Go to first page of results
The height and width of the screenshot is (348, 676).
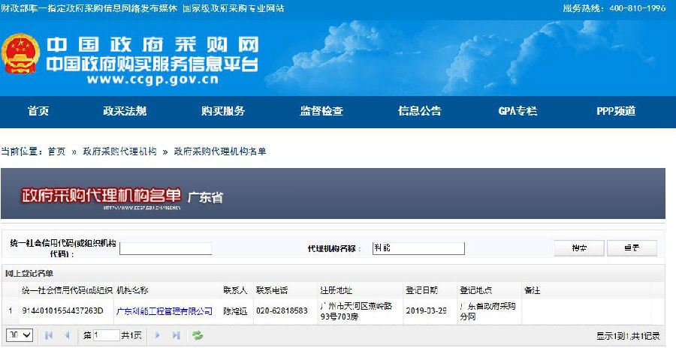point(49,335)
